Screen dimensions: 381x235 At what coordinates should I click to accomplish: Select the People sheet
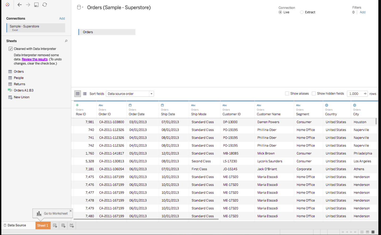19,78
